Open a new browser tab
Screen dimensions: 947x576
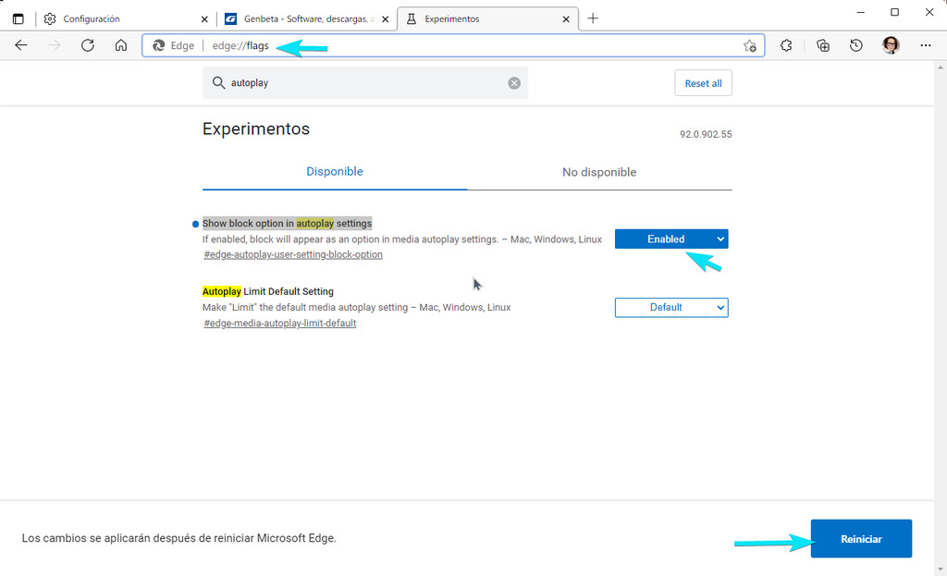tap(593, 17)
